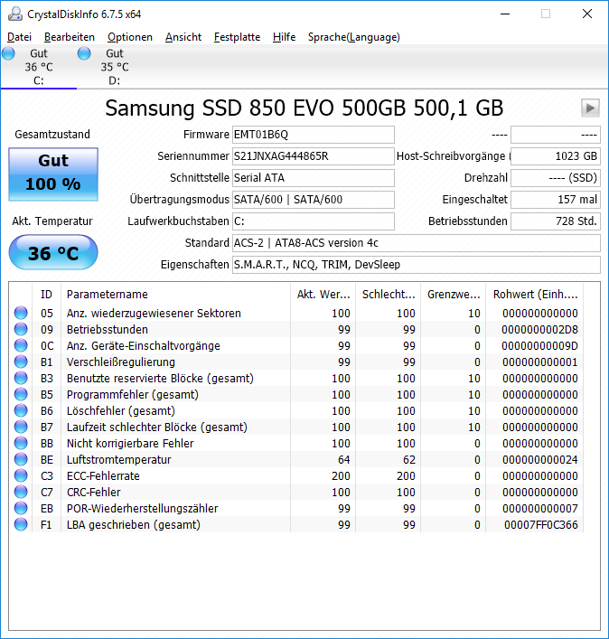Click the 36 °C temperature button
The image size is (609, 639).
click(x=53, y=252)
